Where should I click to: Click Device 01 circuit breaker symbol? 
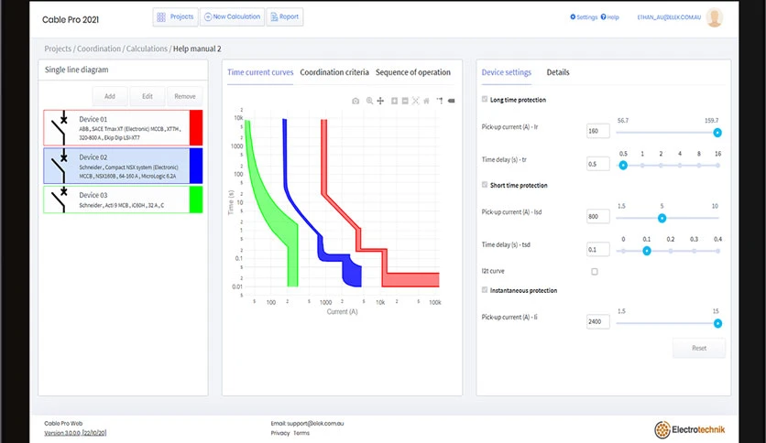point(60,128)
